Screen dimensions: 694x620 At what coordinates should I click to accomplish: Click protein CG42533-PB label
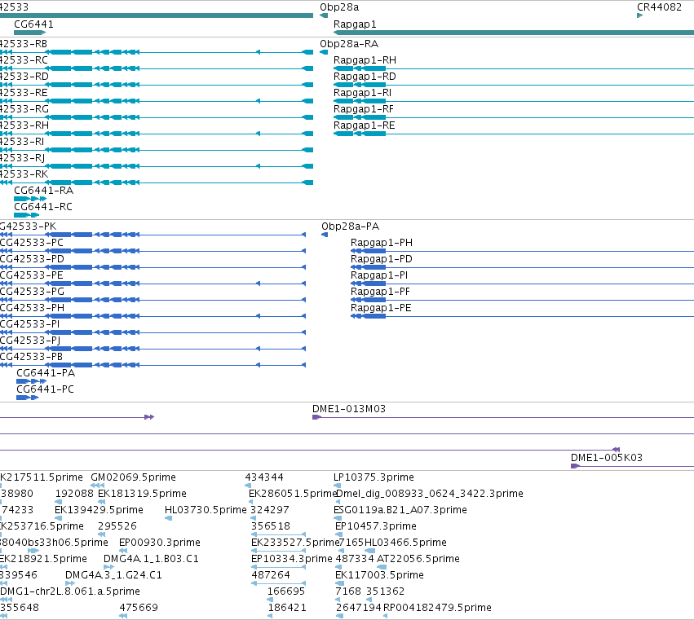click(32, 357)
